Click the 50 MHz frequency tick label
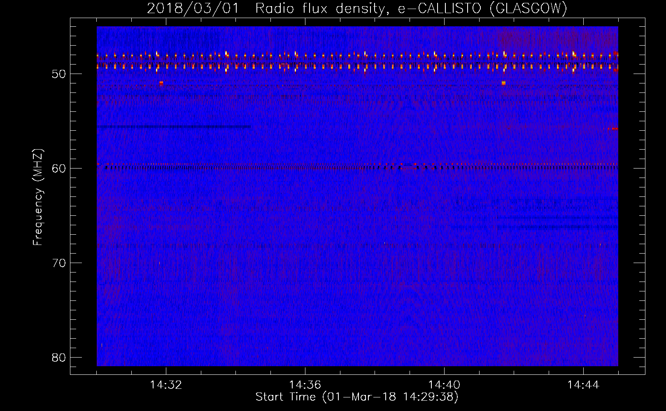Image resolution: width=666 pixels, height=411 pixels. [x=59, y=74]
